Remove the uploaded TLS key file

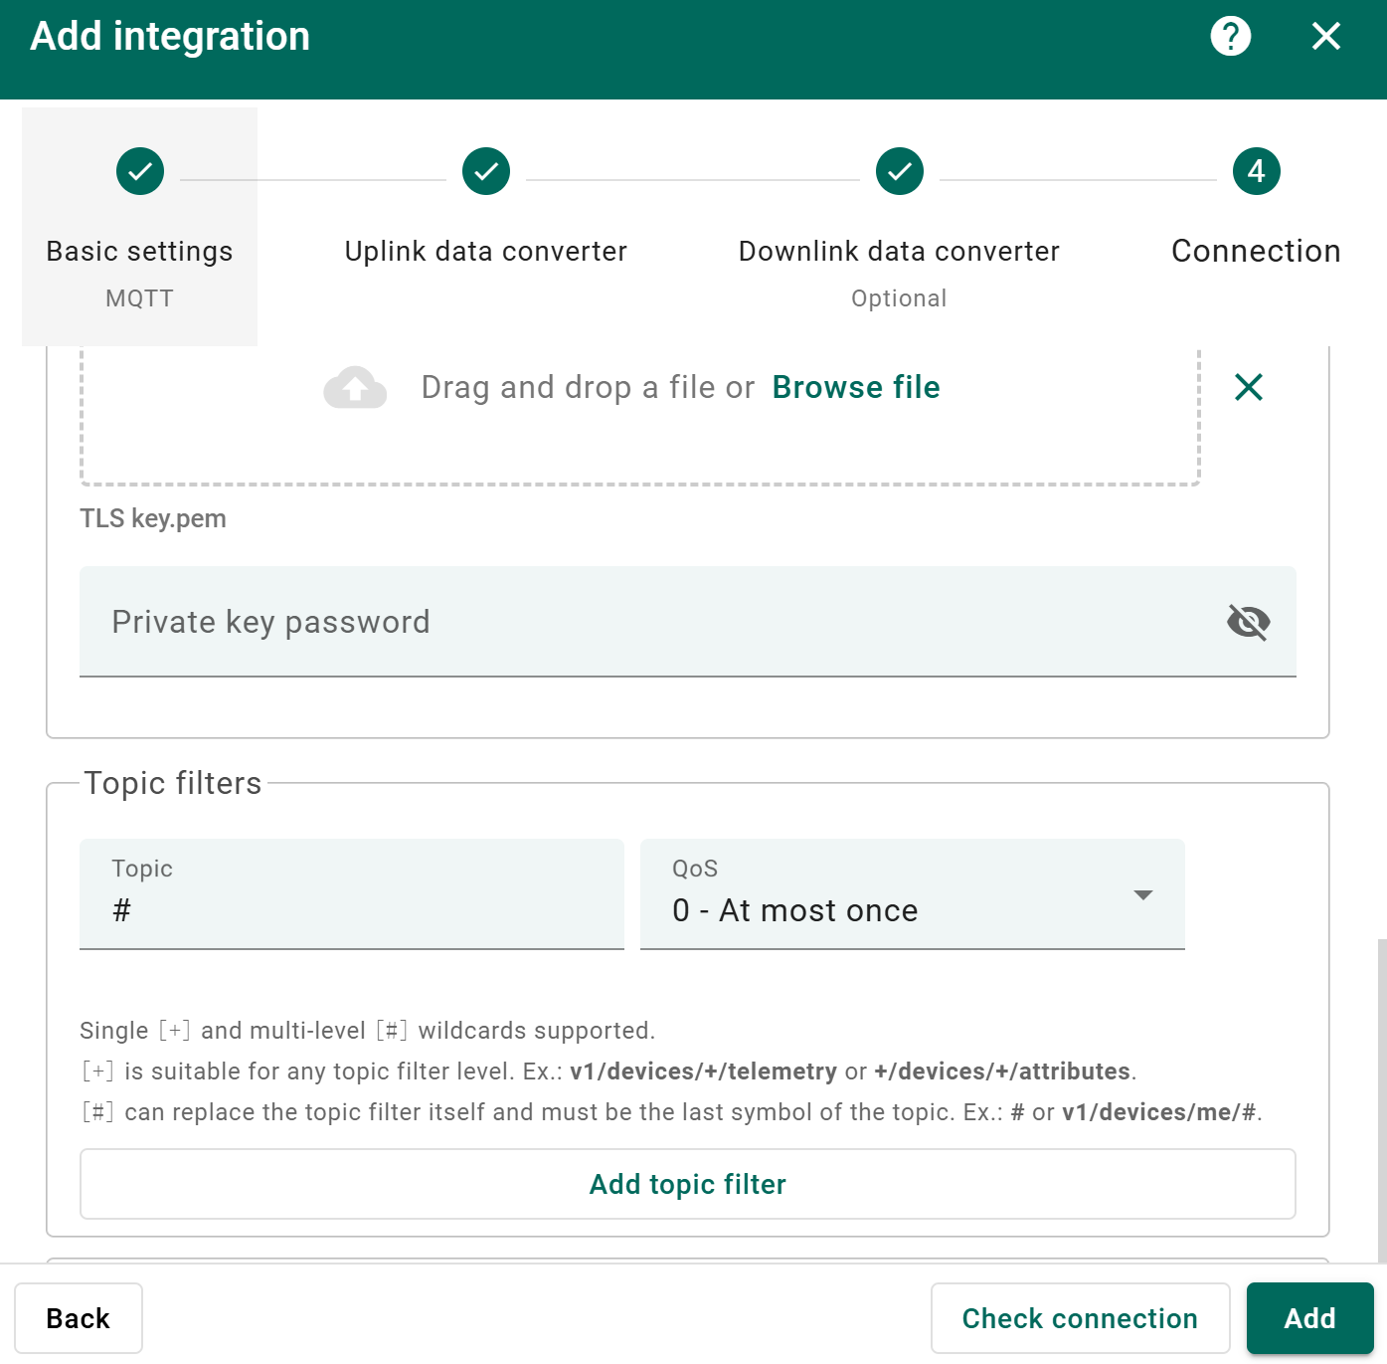[1249, 387]
